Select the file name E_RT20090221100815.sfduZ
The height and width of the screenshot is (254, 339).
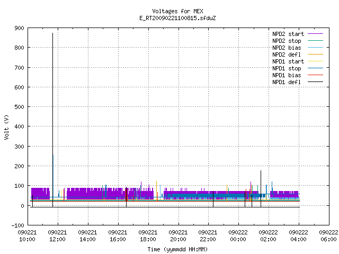coord(177,18)
